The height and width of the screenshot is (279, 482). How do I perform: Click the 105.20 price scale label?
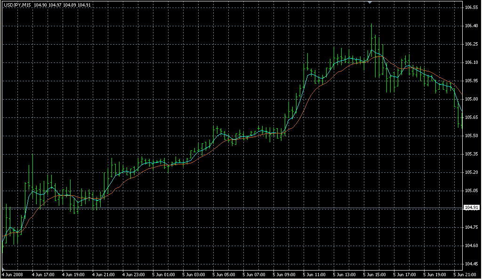(x=472, y=172)
